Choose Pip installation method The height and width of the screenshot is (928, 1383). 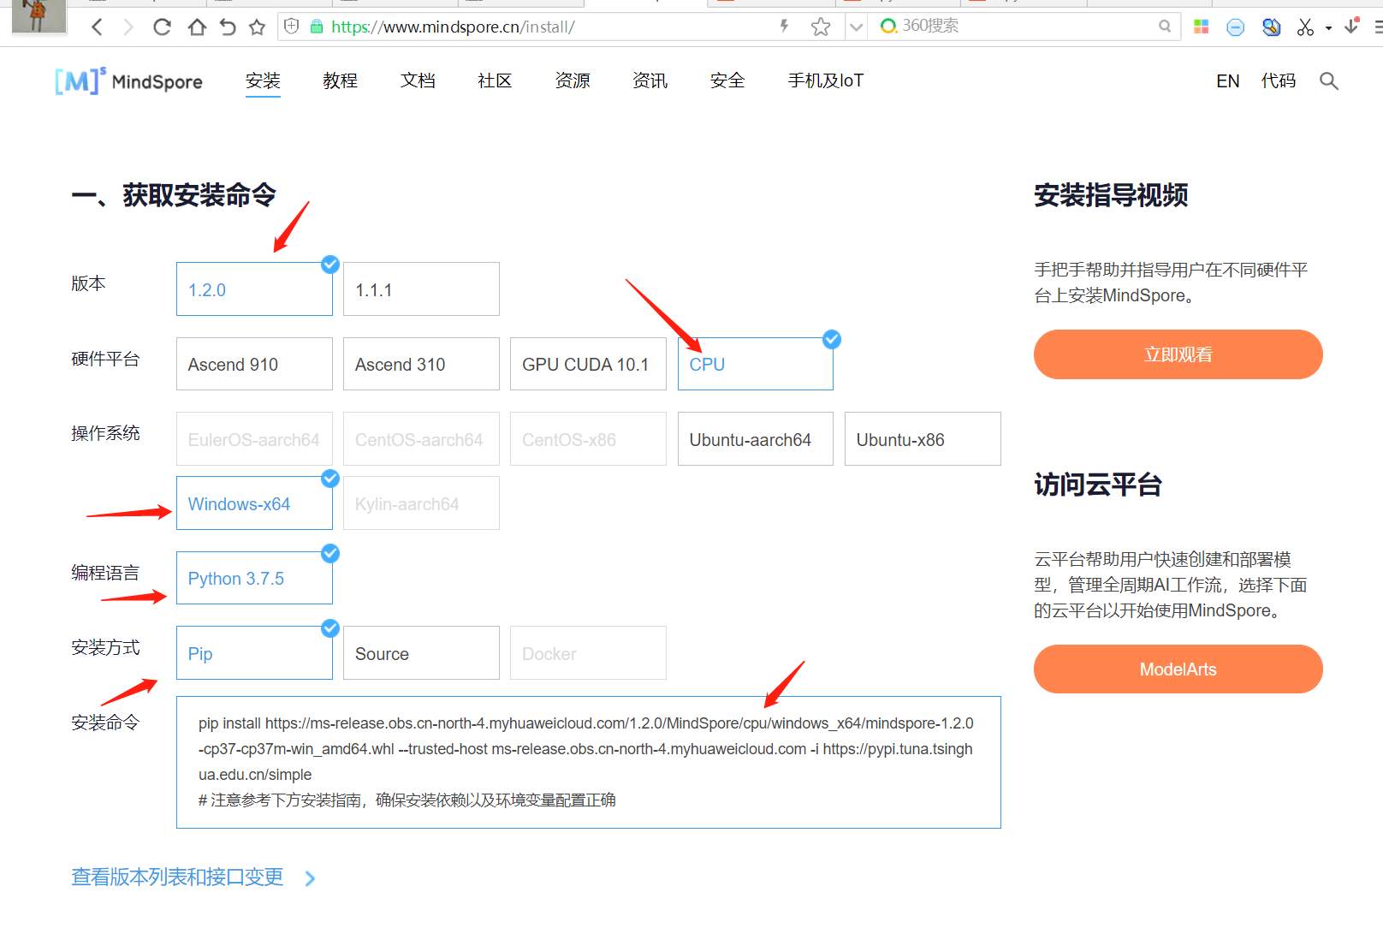coord(254,653)
